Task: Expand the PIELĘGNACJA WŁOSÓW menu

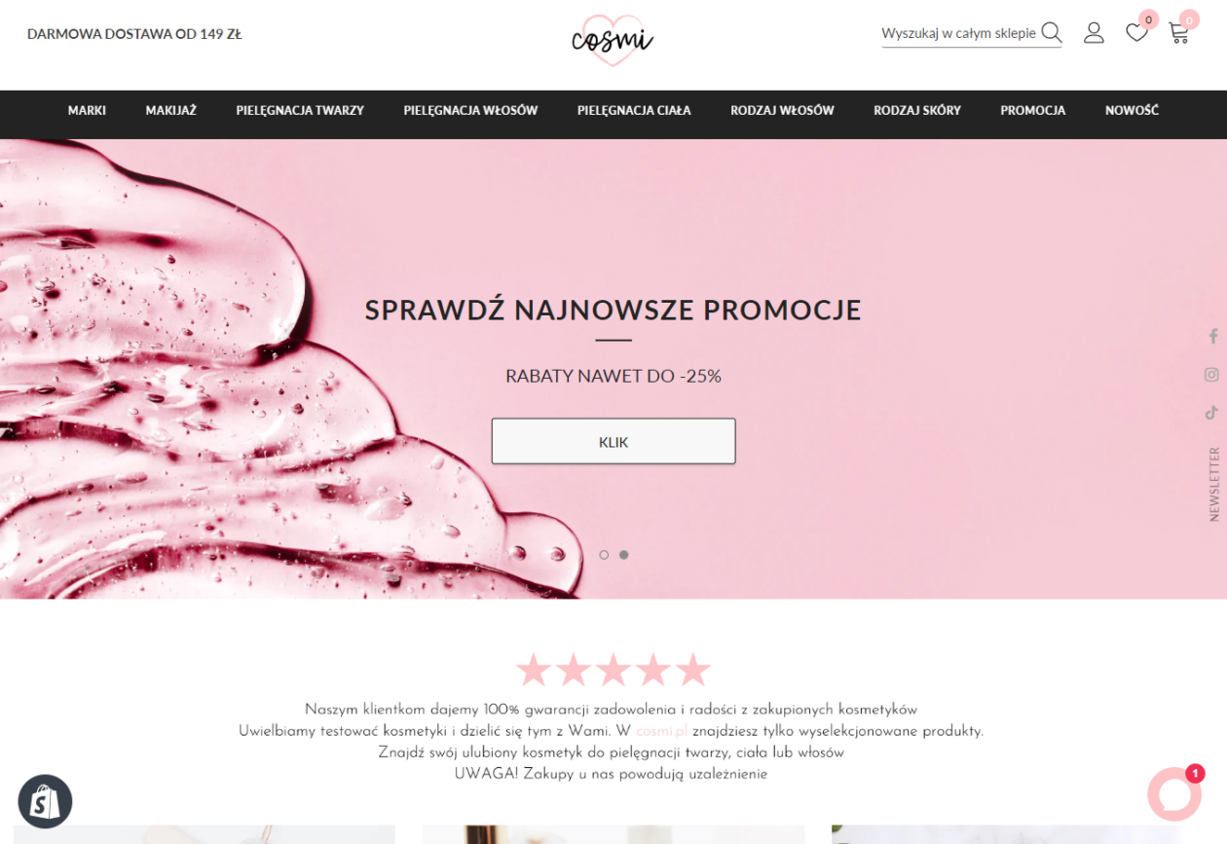Action: pos(470,111)
